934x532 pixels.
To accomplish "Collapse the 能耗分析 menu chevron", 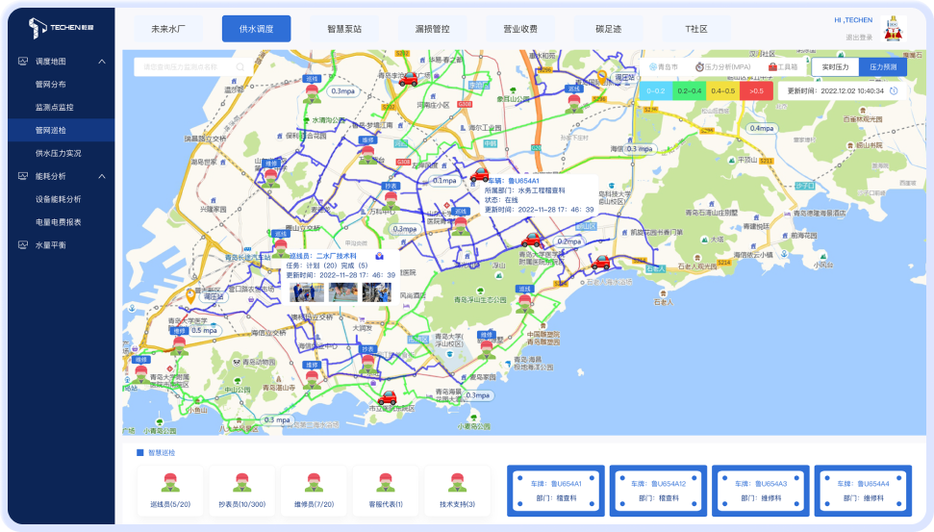I will [102, 176].
